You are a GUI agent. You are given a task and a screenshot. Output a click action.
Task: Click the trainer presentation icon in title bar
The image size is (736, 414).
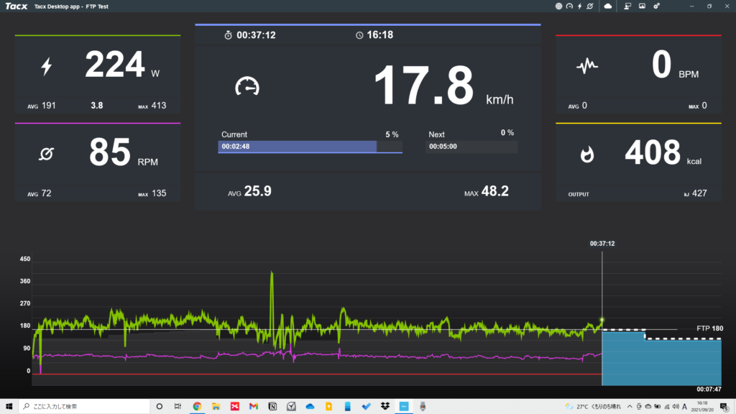tap(627, 6)
